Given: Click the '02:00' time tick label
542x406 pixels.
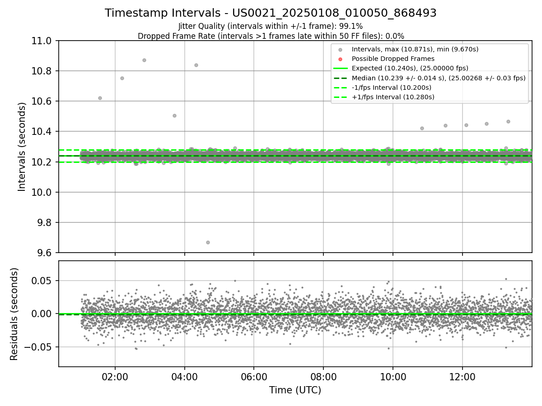Looking at the screenshot, I should pos(115,376).
